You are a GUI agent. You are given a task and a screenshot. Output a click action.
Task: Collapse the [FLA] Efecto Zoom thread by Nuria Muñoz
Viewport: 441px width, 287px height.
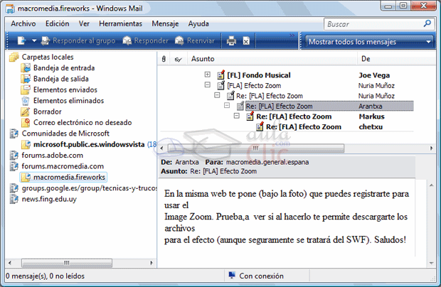pyautogui.click(x=207, y=85)
